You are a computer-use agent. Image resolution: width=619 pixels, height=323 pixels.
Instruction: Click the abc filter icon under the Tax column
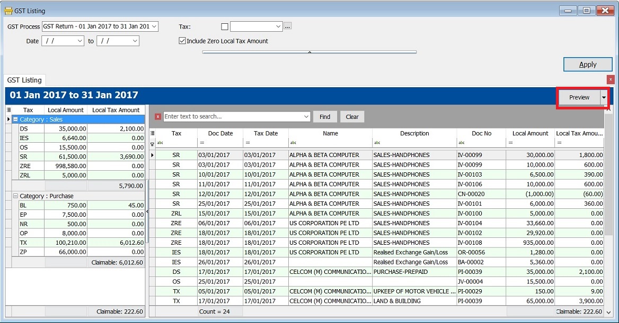coord(160,143)
